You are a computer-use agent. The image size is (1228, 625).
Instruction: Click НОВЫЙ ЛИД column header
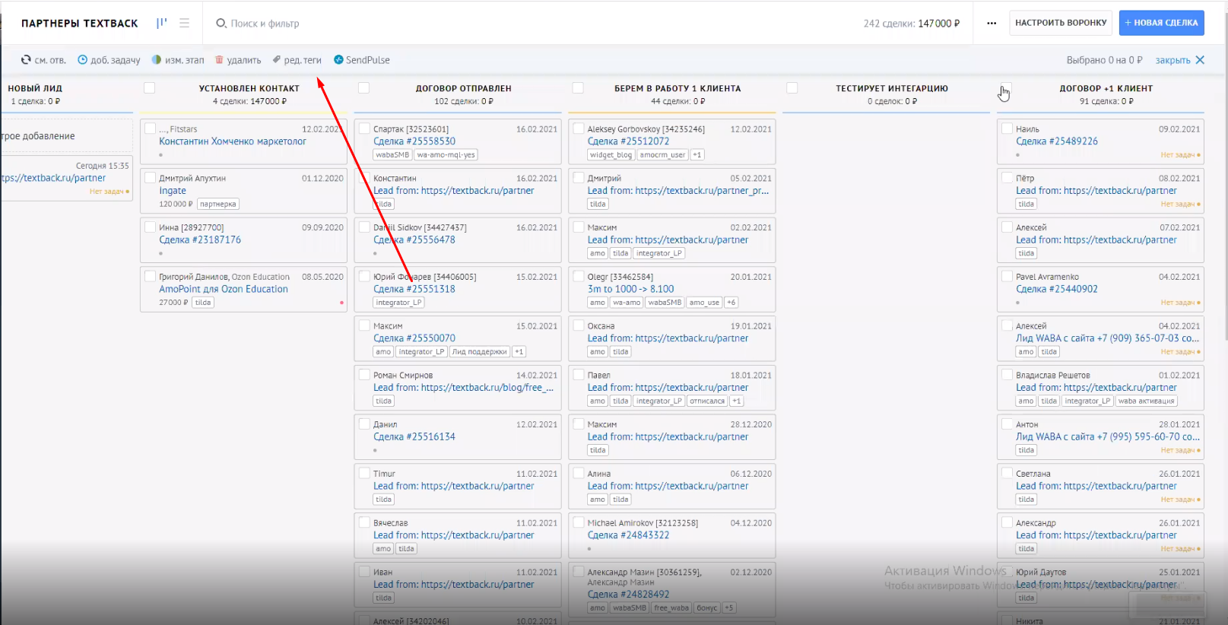click(x=35, y=88)
